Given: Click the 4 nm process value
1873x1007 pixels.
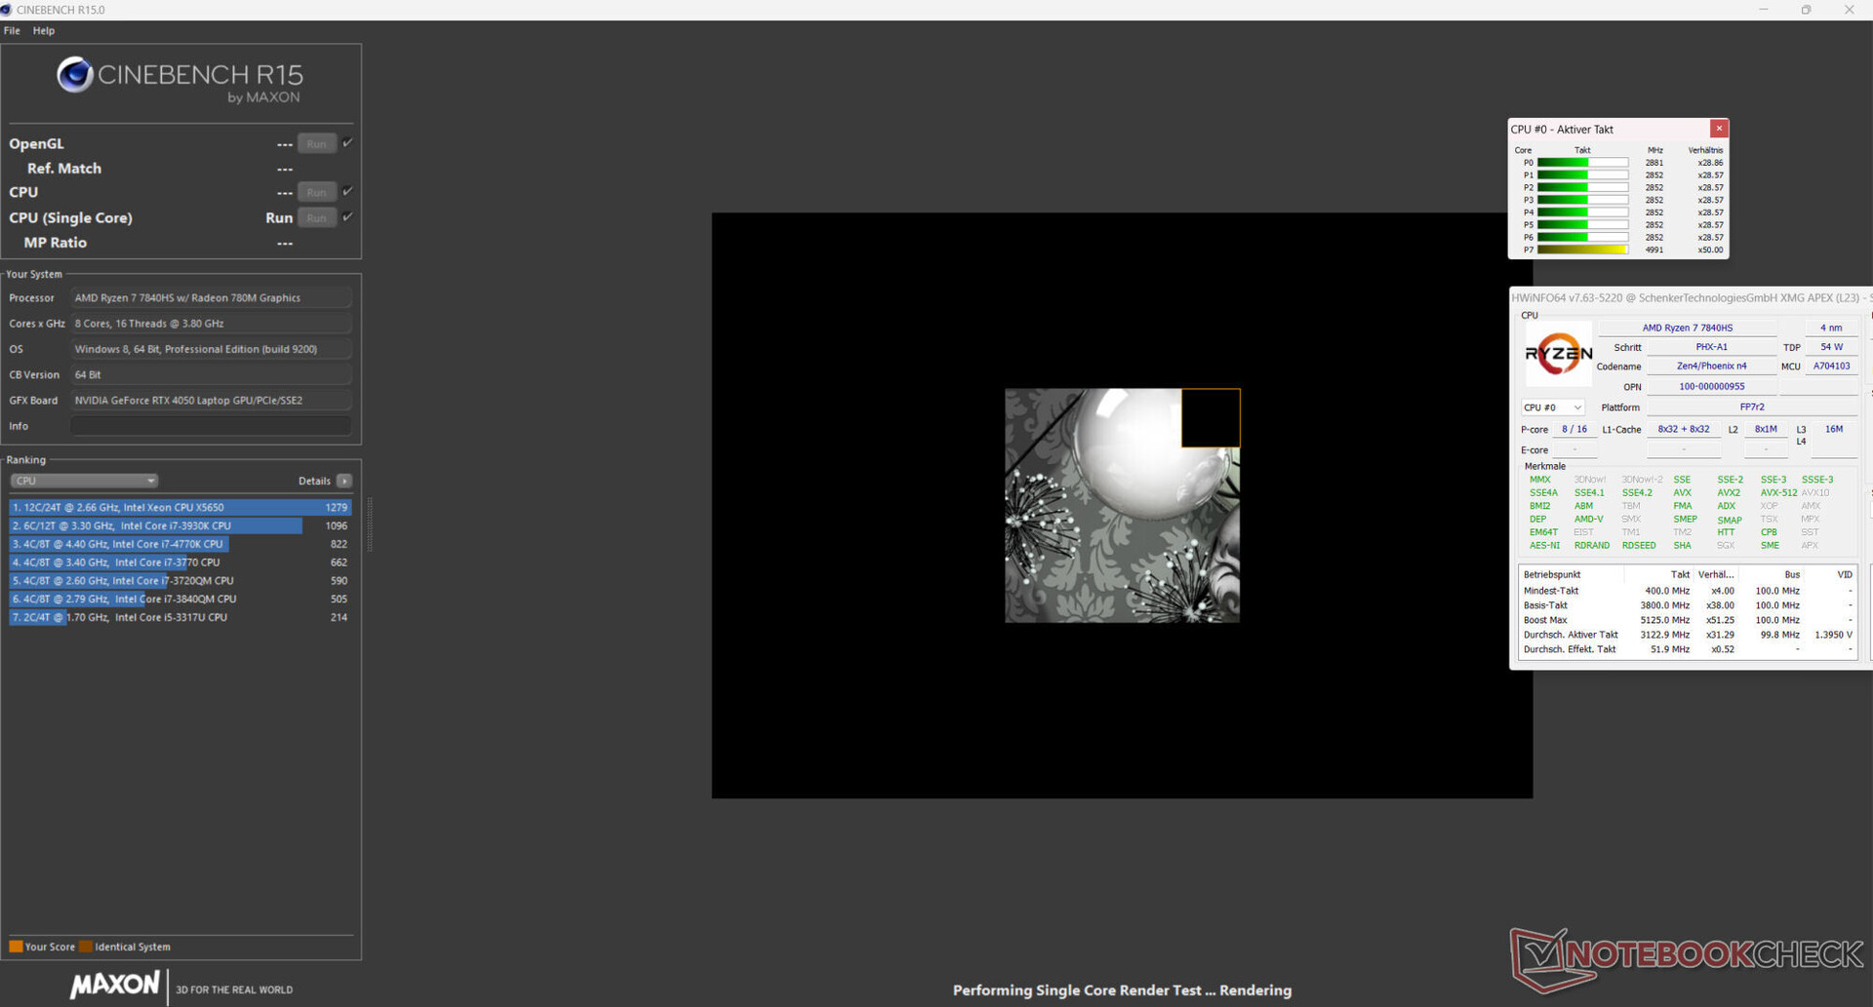Looking at the screenshot, I should [1831, 328].
